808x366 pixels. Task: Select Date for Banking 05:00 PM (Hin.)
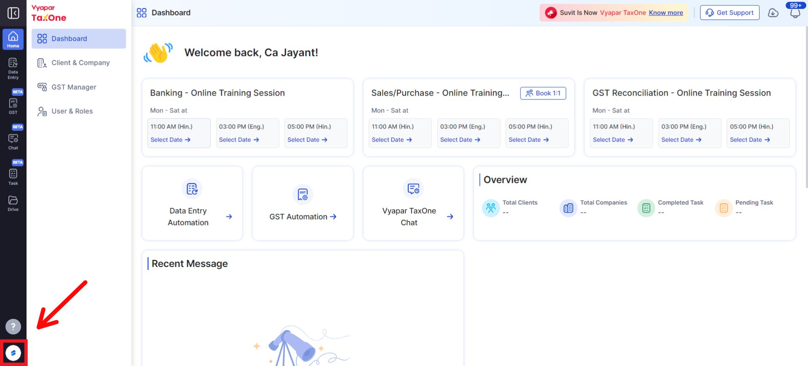click(307, 140)
